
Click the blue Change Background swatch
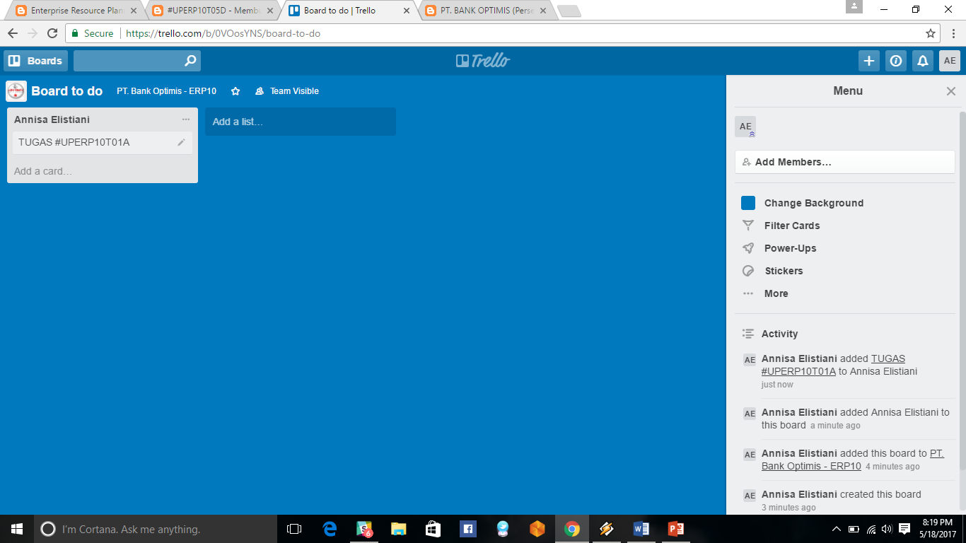coord(748,203)
